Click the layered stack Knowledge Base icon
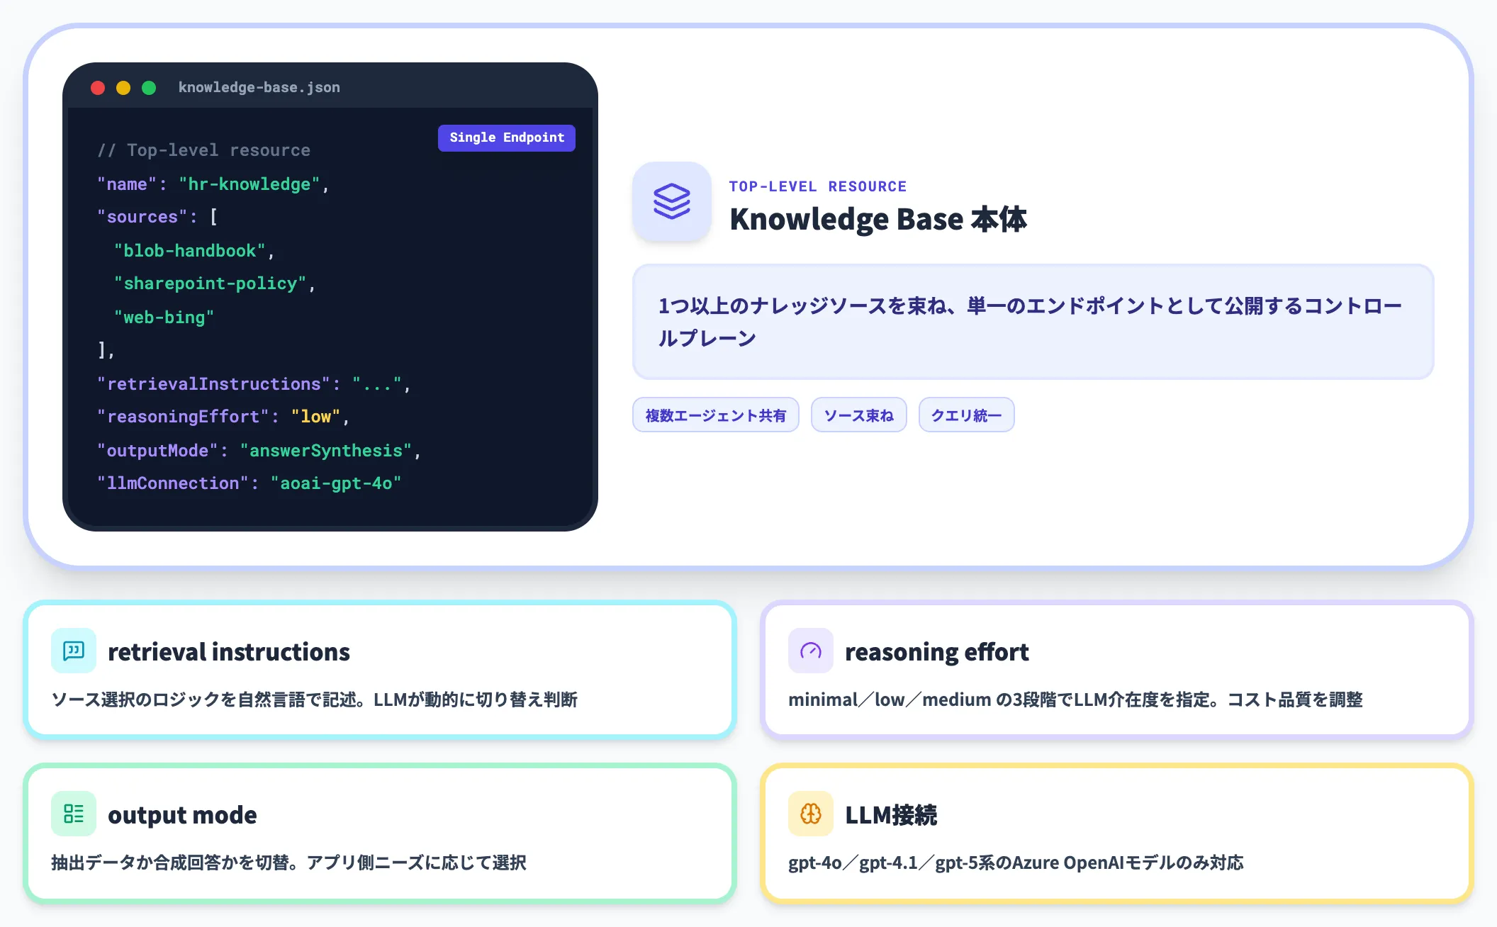 671,202
